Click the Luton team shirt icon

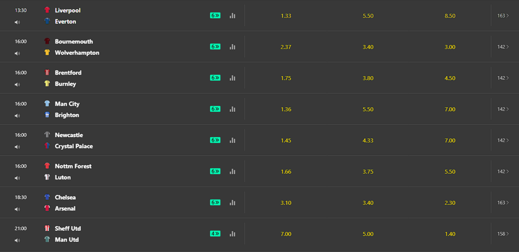pyautogui.click(x=47, y=177)
